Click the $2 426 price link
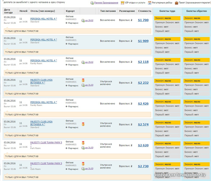This screenshot has width=211, height=181. click(x=143, y=104)
